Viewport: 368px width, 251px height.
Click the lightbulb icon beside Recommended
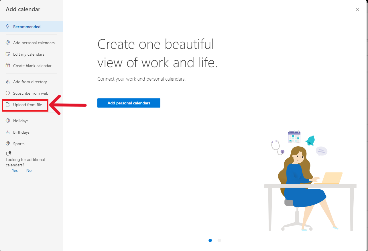8,26
